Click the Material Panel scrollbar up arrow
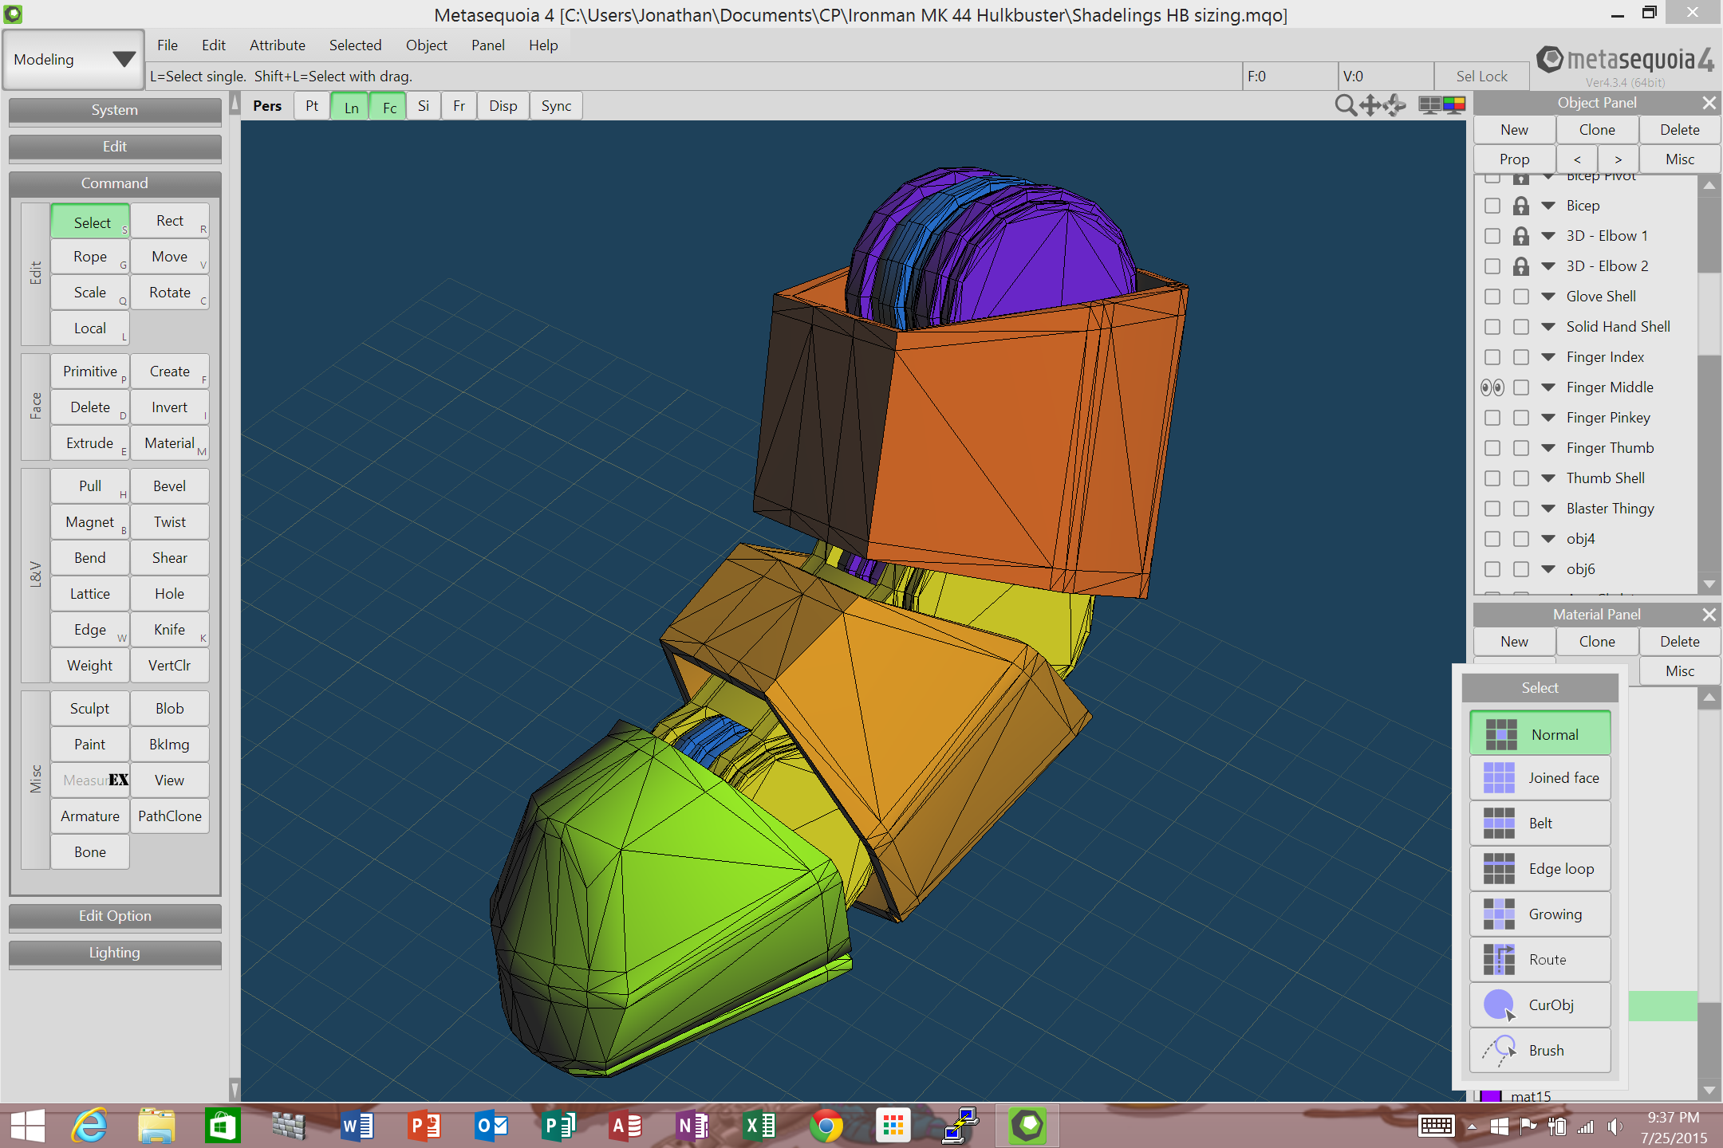The height and width of the screenshot is (1148, 1723). tap(1709, 698)
